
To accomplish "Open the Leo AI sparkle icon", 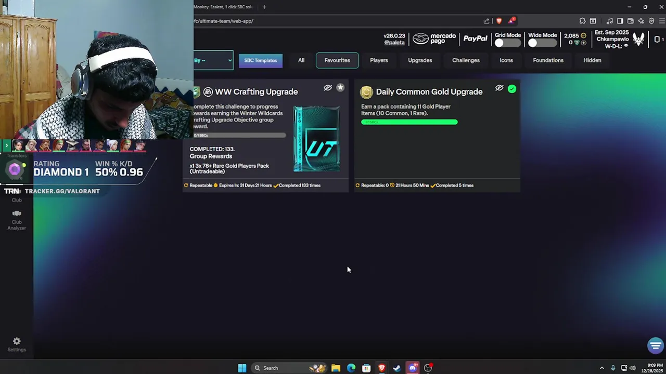I will (641, 21).
